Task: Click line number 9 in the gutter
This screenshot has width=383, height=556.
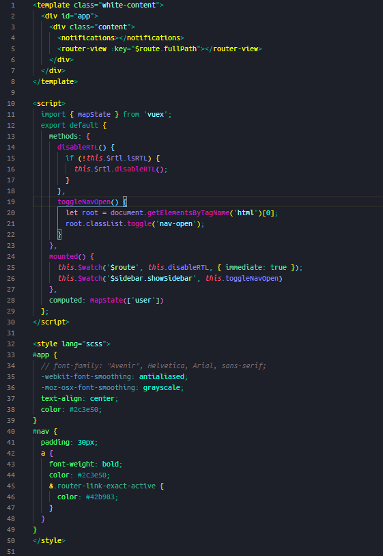Action: click(x=13, y=92)
